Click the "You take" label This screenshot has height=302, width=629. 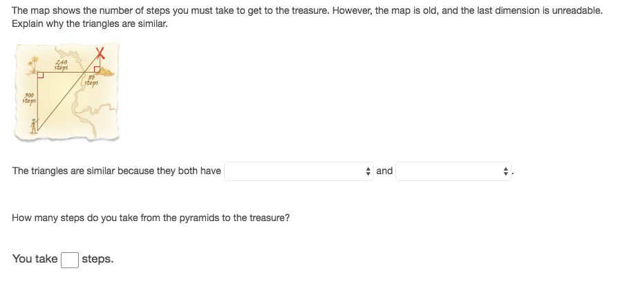tap(35, 259)
